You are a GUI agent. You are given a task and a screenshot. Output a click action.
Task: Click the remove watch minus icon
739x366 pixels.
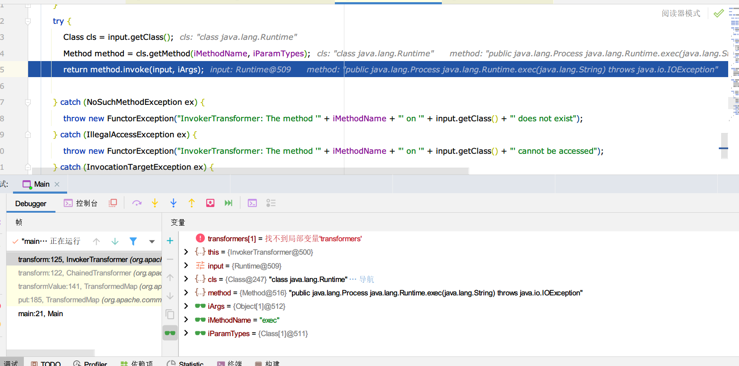coord(170,259)
